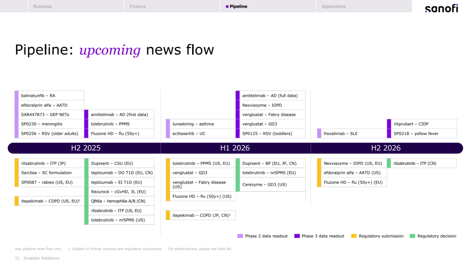Click the Phase 3 data readout legend swatch
The width and height of the screenshot is (473, 266).
pyautogui.click(x=297, y=236)
